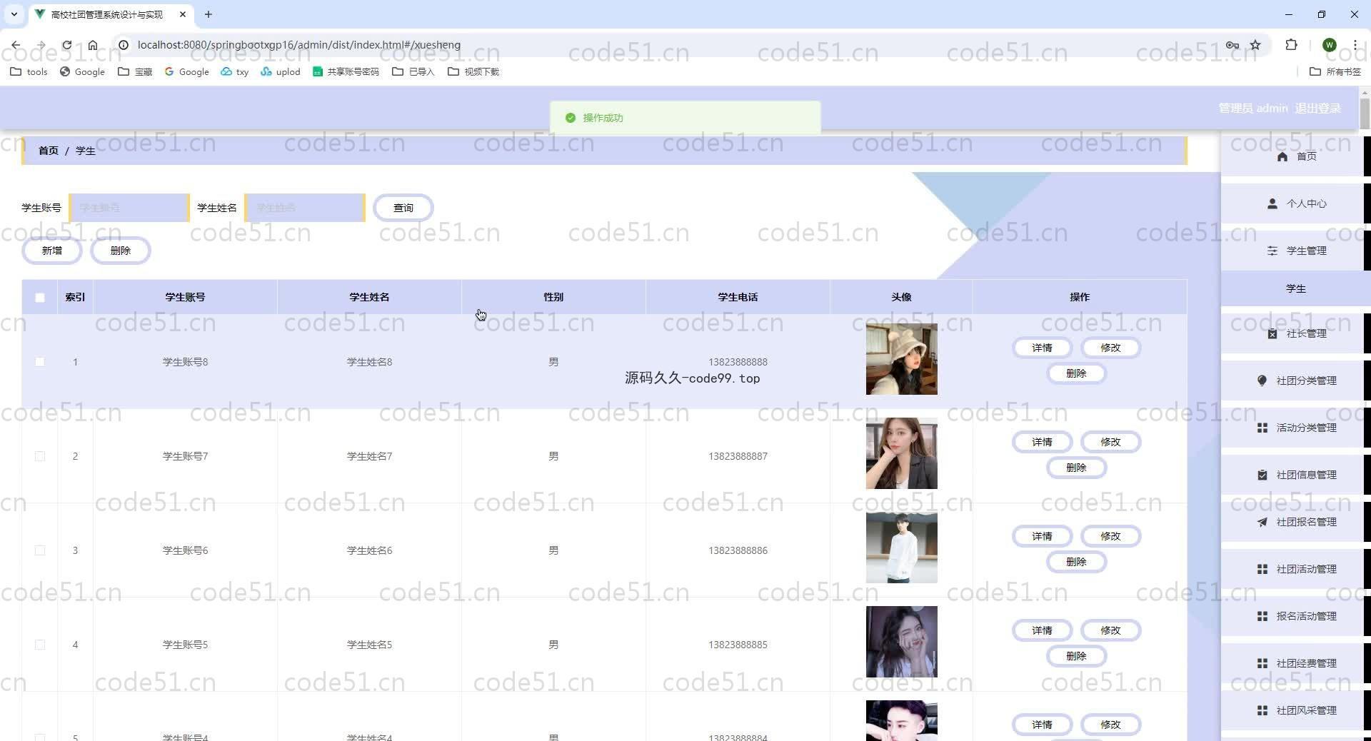This screenshot has height=741, width=1371.
Task: Click the 查询 search button
Action: [403, 208]
